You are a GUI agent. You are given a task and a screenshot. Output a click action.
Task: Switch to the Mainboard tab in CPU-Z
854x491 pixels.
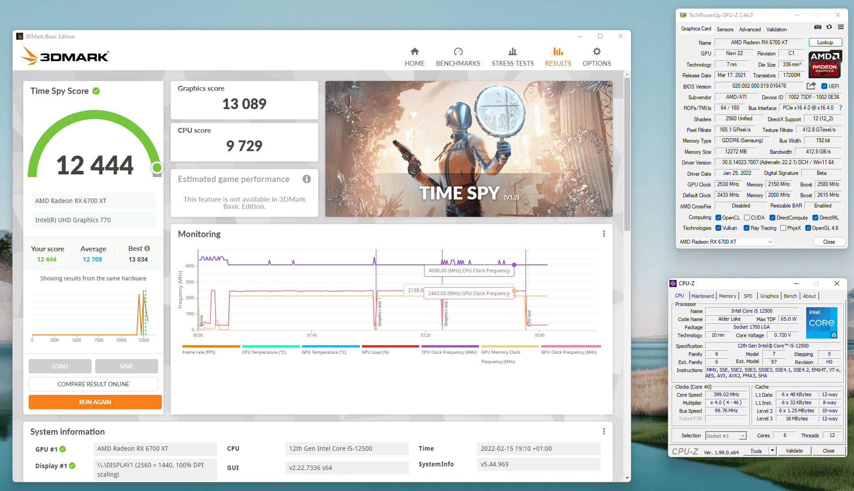pos(703,296)
